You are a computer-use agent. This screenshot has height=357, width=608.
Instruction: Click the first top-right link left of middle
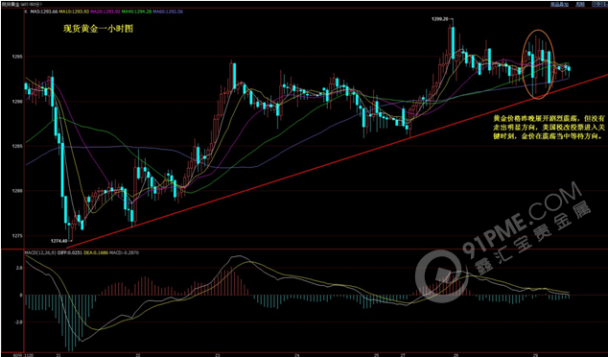(559, 5)
